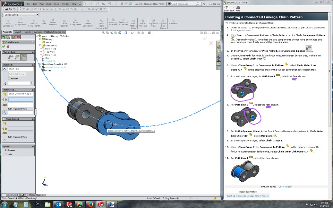Click the Back button in the Tutorials window
The height and width of the screenshot is (208, 333).
coord(232,9)
